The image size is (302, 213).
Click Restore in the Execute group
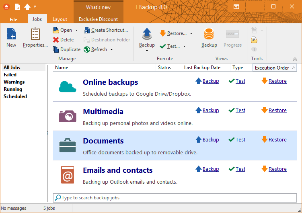coord(173,33)
